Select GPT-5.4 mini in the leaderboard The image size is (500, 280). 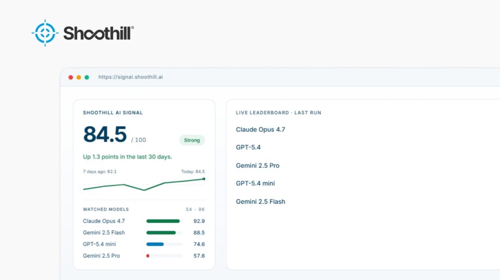[255, 183]
